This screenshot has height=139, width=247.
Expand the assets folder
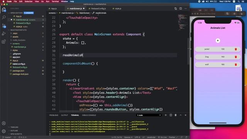pos(15,37)
